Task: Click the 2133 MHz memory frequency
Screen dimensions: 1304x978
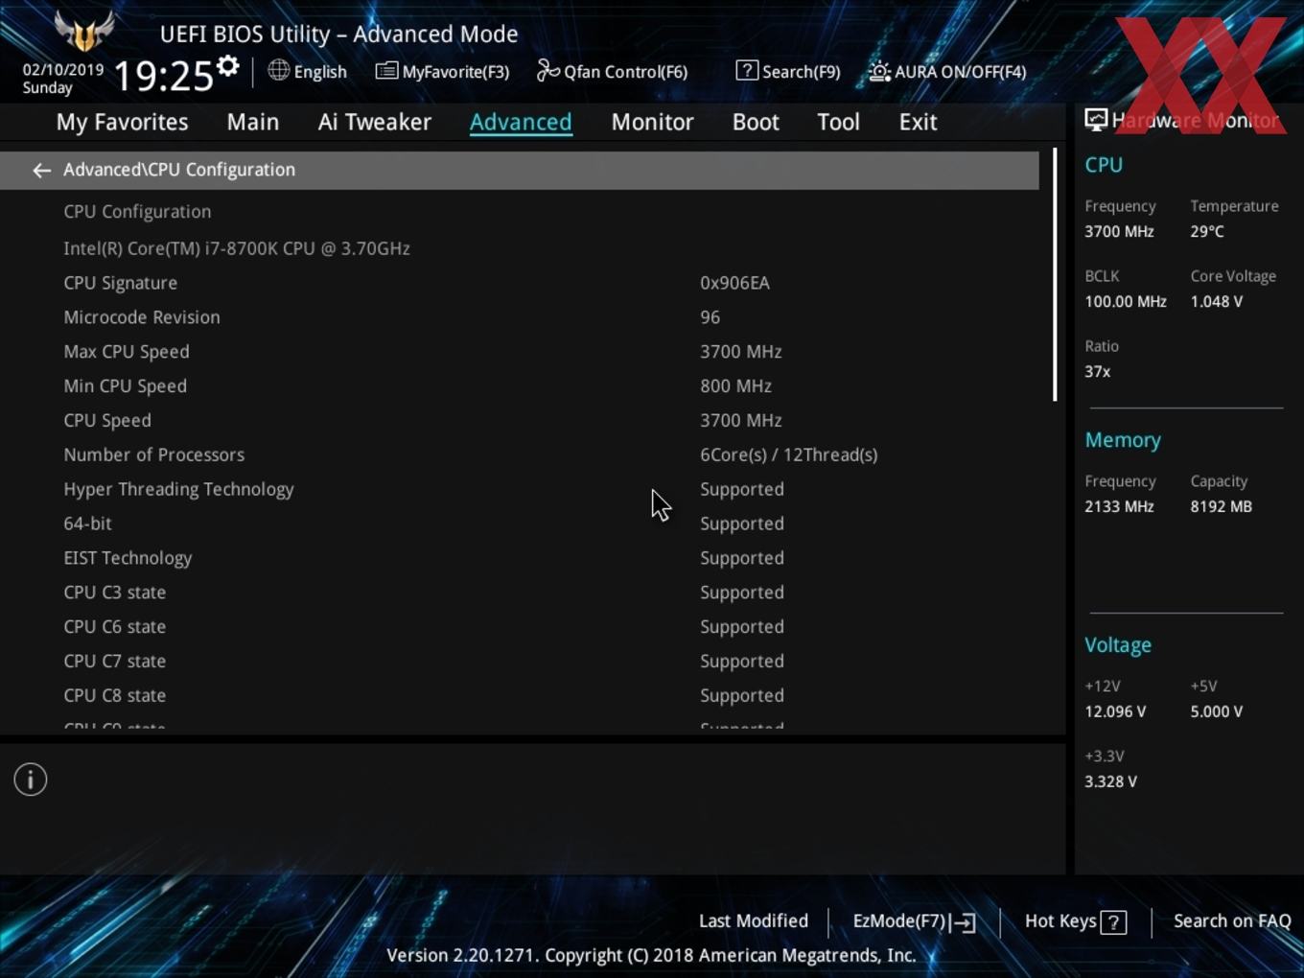Action: point(1119,507)
